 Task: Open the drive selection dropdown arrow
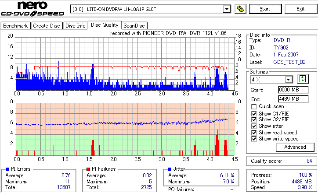[x=227, y=9]
